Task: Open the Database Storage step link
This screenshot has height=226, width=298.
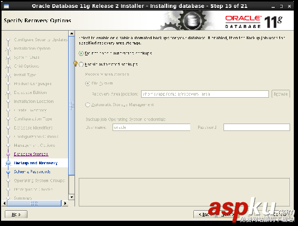Action: (31, 154)
